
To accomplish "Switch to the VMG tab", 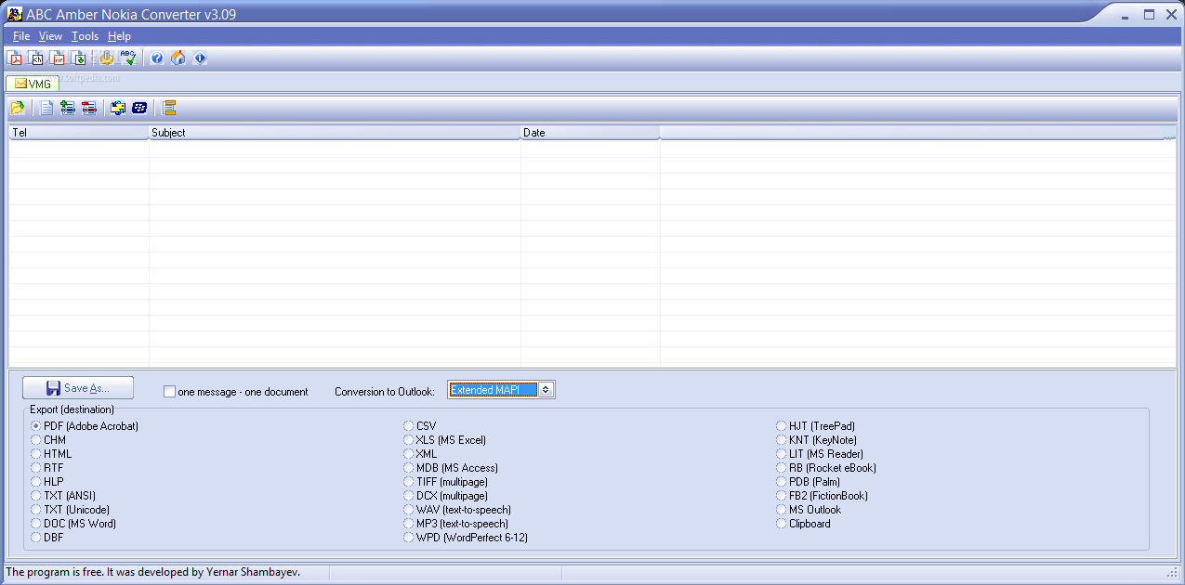I will [33, 84].
